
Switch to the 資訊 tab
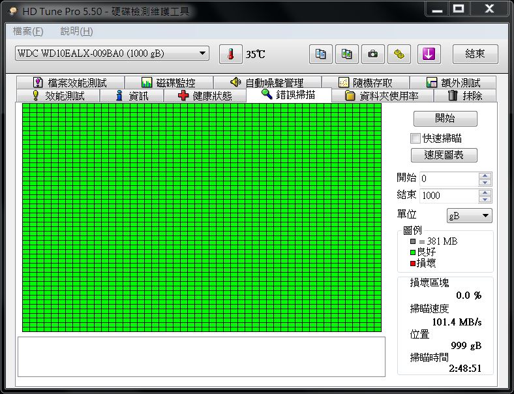point(132,96)
